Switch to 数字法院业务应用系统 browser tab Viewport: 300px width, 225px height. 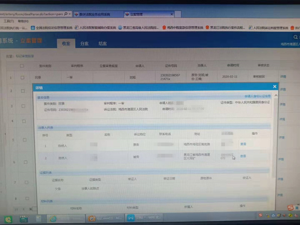95,14
